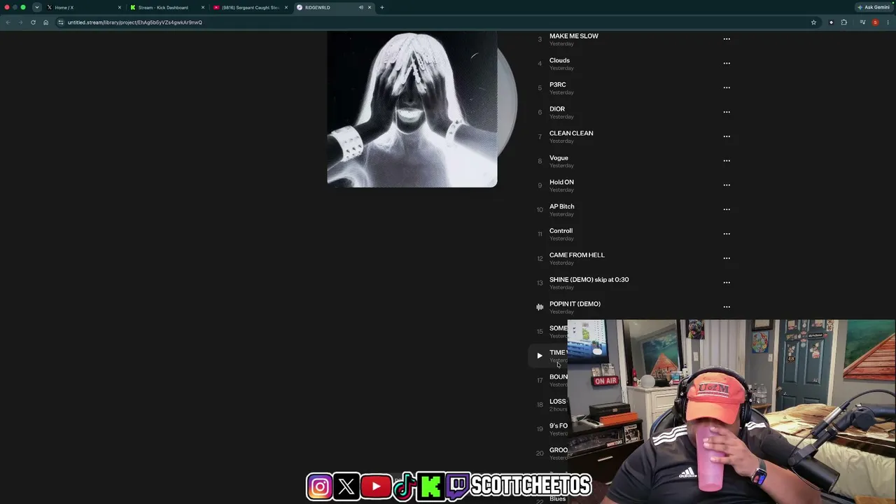Open more options for AP Bitch
Screen dimensions: 896x504
tap(727, 209)
